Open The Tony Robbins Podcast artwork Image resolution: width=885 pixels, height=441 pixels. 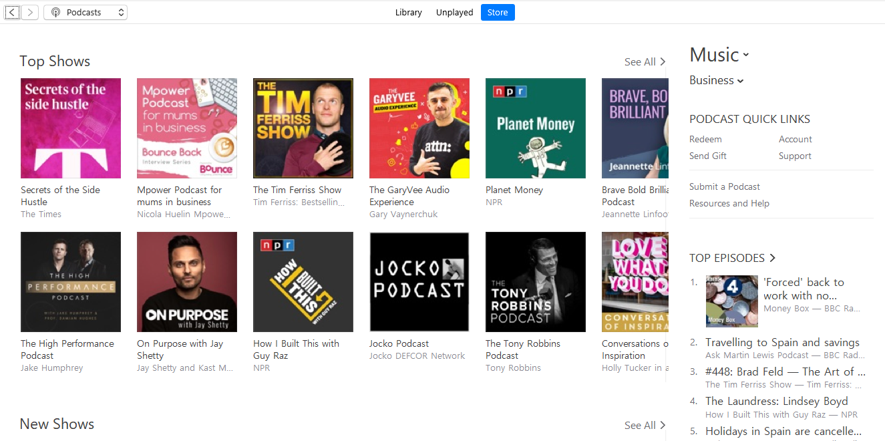(x=536, y=282)
